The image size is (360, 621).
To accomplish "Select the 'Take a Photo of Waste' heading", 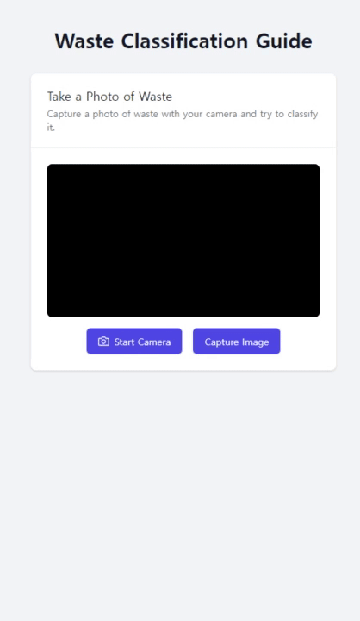I will click(109, 97).
